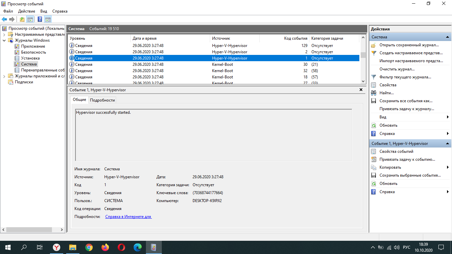
Task: Open the Копировать submenu arrow
Action: 448,167
